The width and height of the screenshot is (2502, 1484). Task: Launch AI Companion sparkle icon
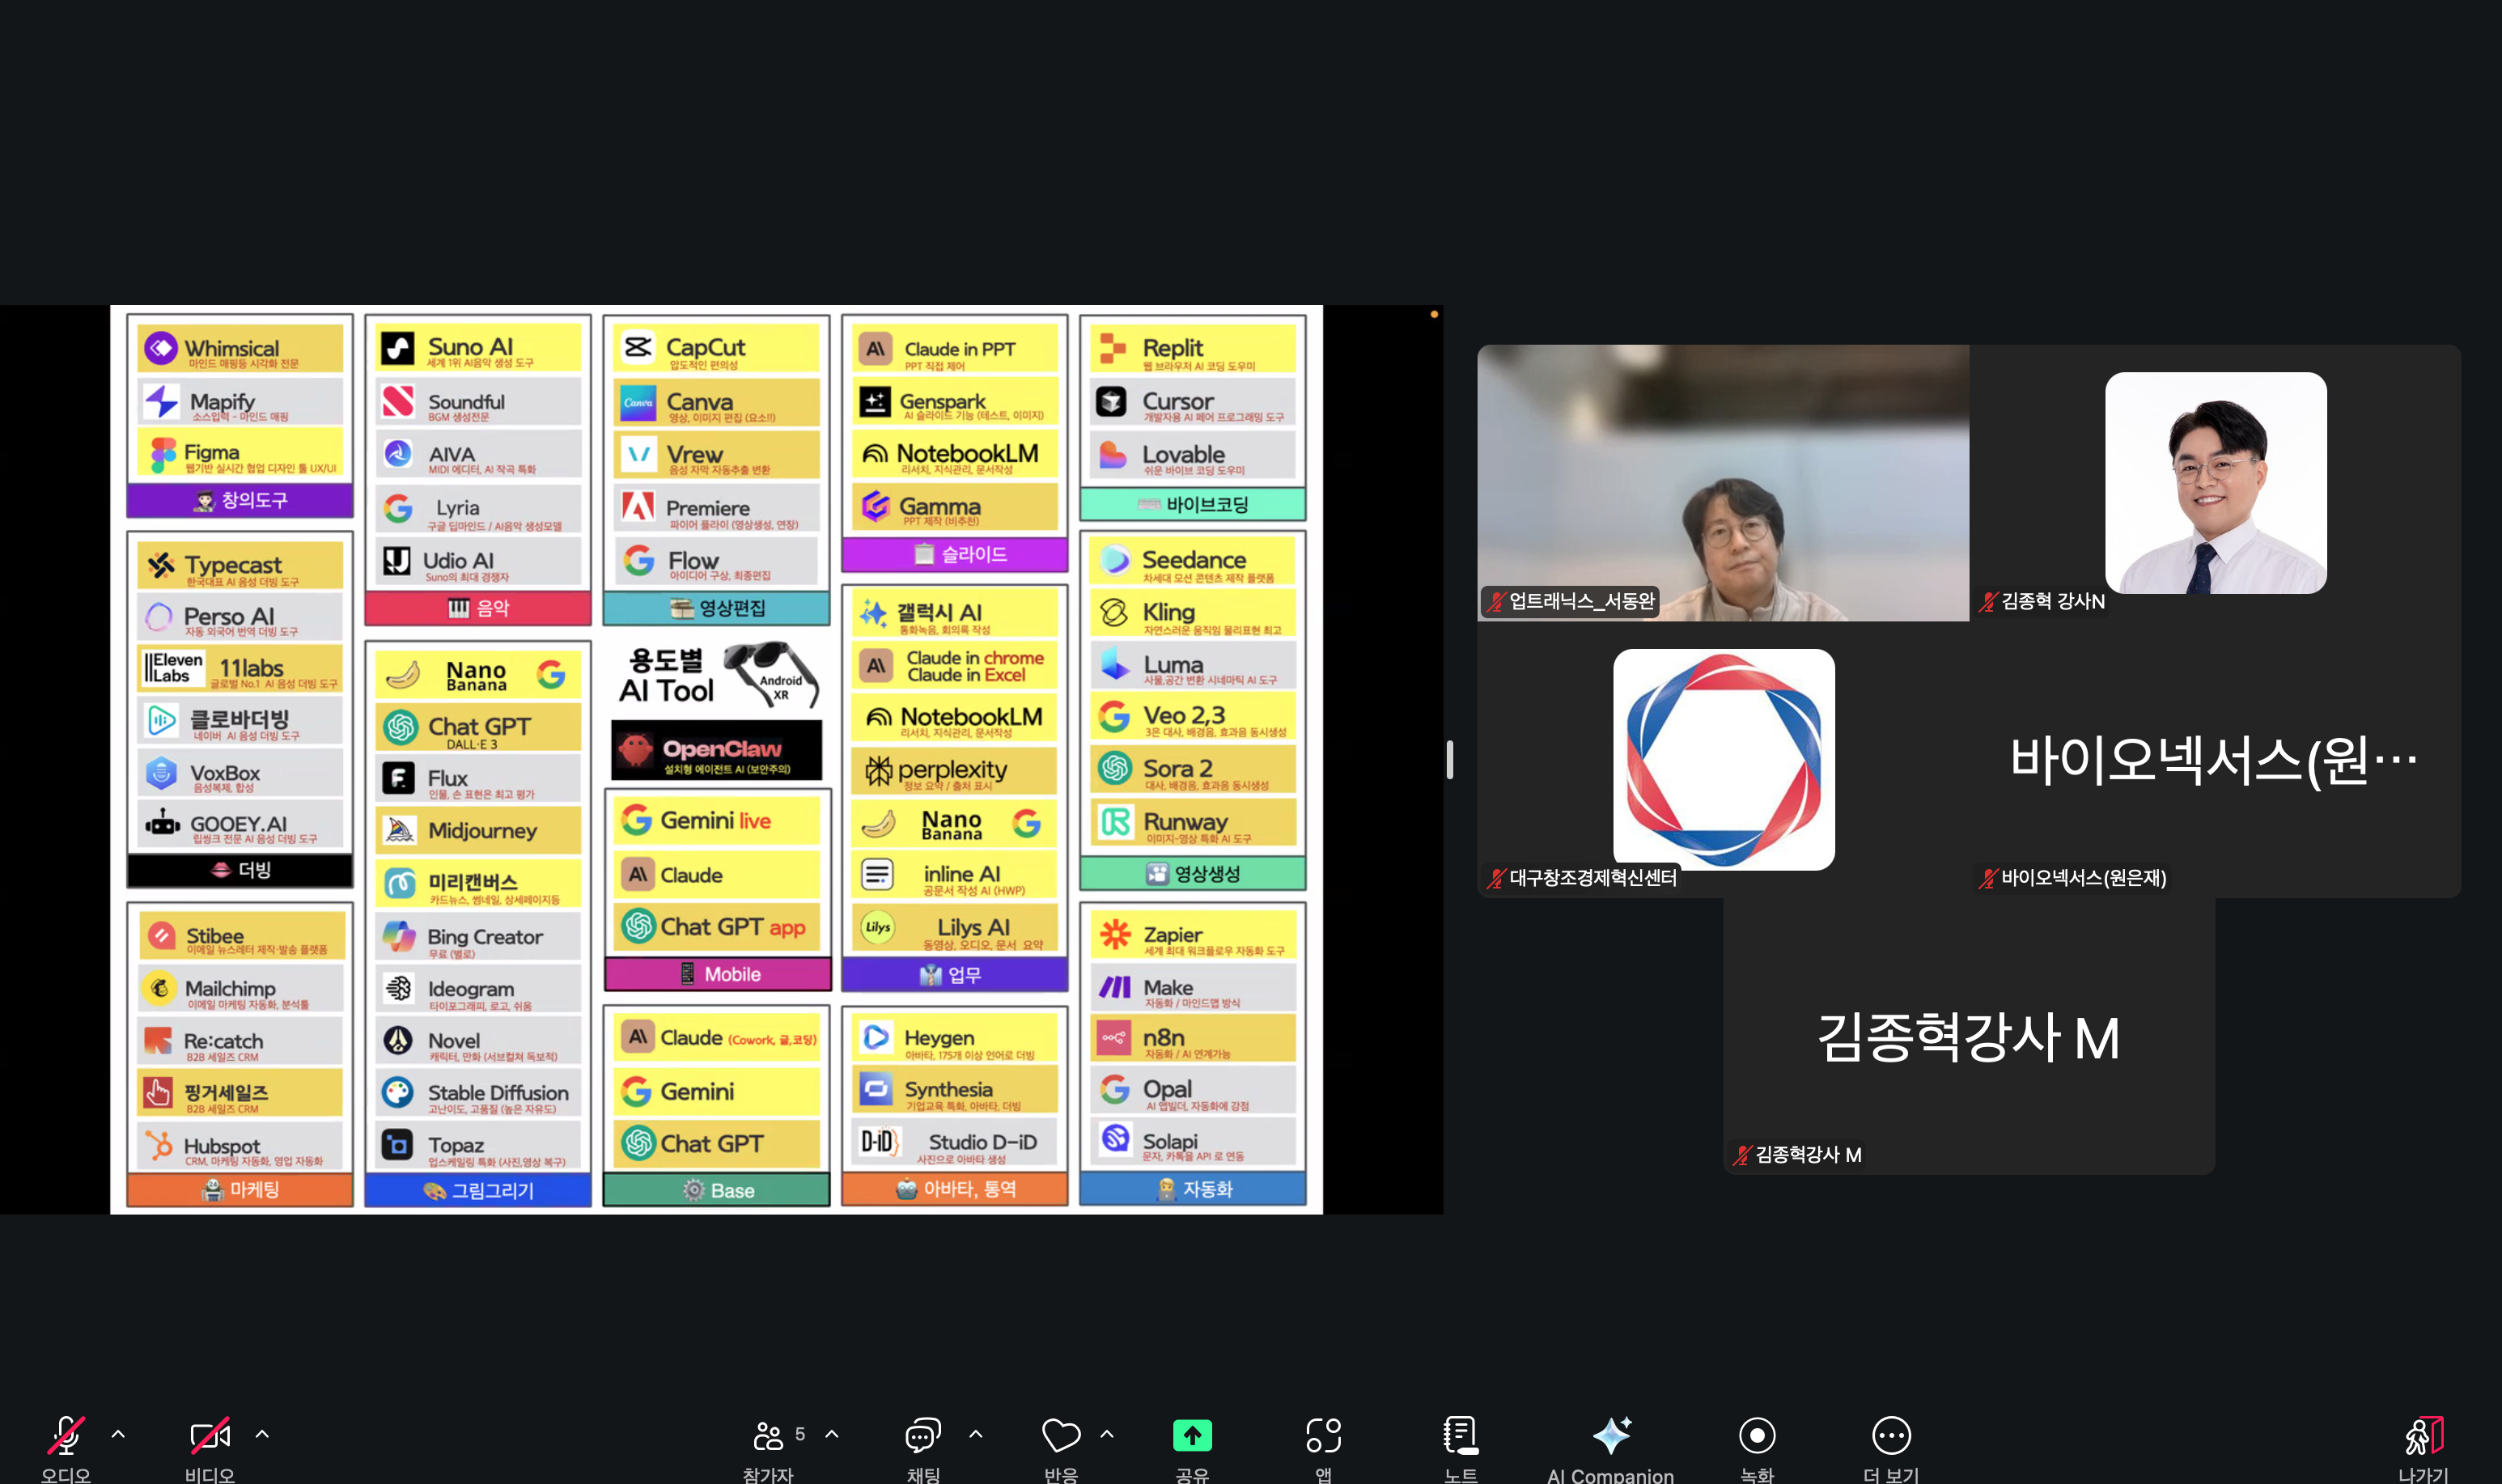click(x=1611, y=1436)
